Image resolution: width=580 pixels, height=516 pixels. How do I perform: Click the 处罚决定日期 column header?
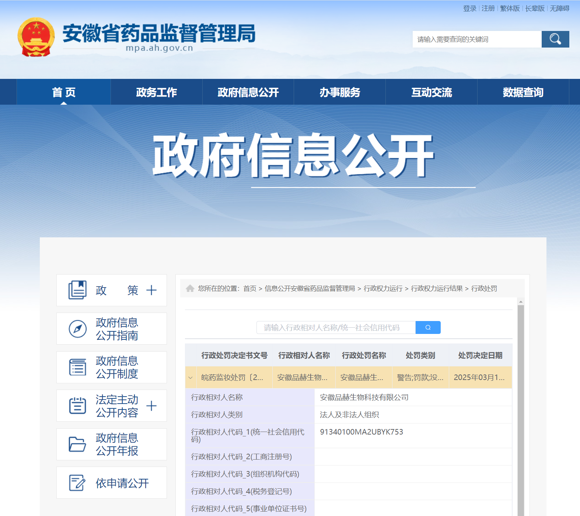point(481,355)
